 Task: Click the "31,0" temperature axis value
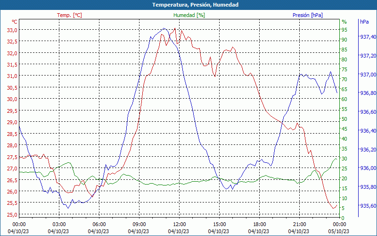(12, 76)
